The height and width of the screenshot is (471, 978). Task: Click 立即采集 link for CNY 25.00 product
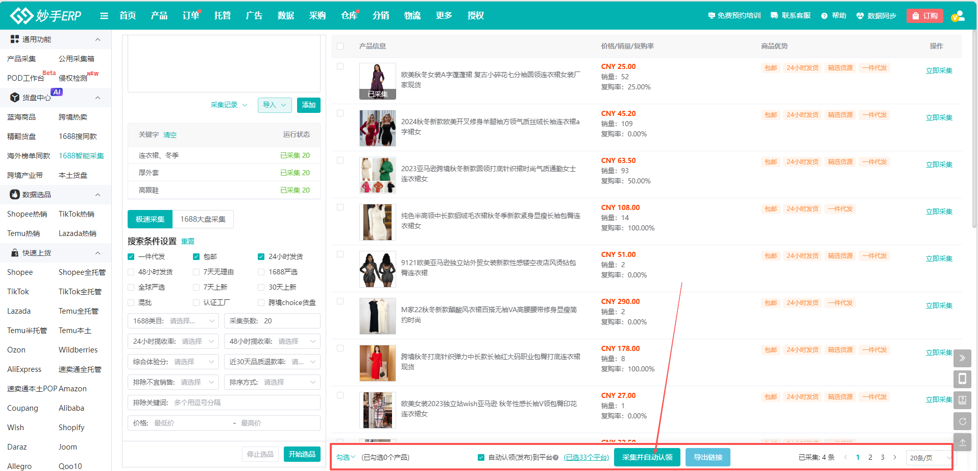[x=939, y=70]
